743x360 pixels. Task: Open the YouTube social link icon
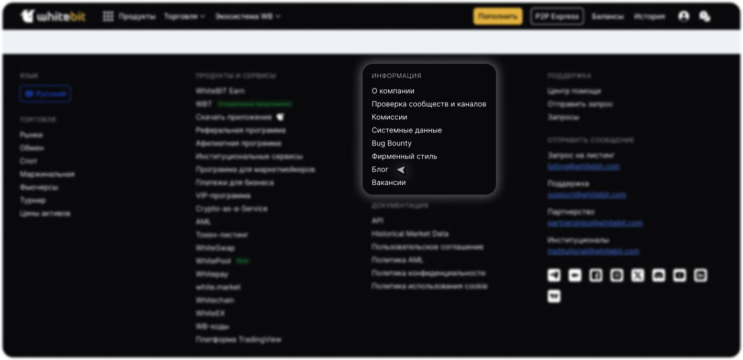pyautogui.click(x=679, y=275)
